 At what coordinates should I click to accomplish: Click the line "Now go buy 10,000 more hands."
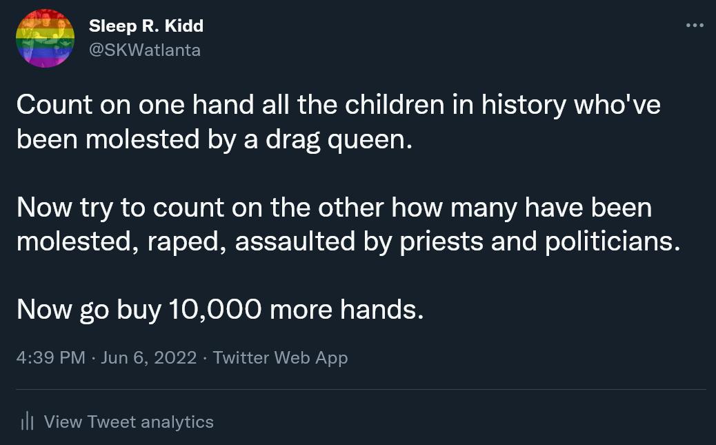tap(220, 310)
